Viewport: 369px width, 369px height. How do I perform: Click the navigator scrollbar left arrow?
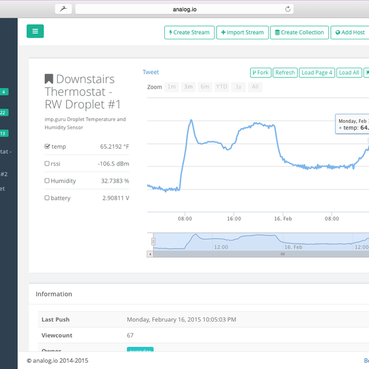(x=150, y=253)
